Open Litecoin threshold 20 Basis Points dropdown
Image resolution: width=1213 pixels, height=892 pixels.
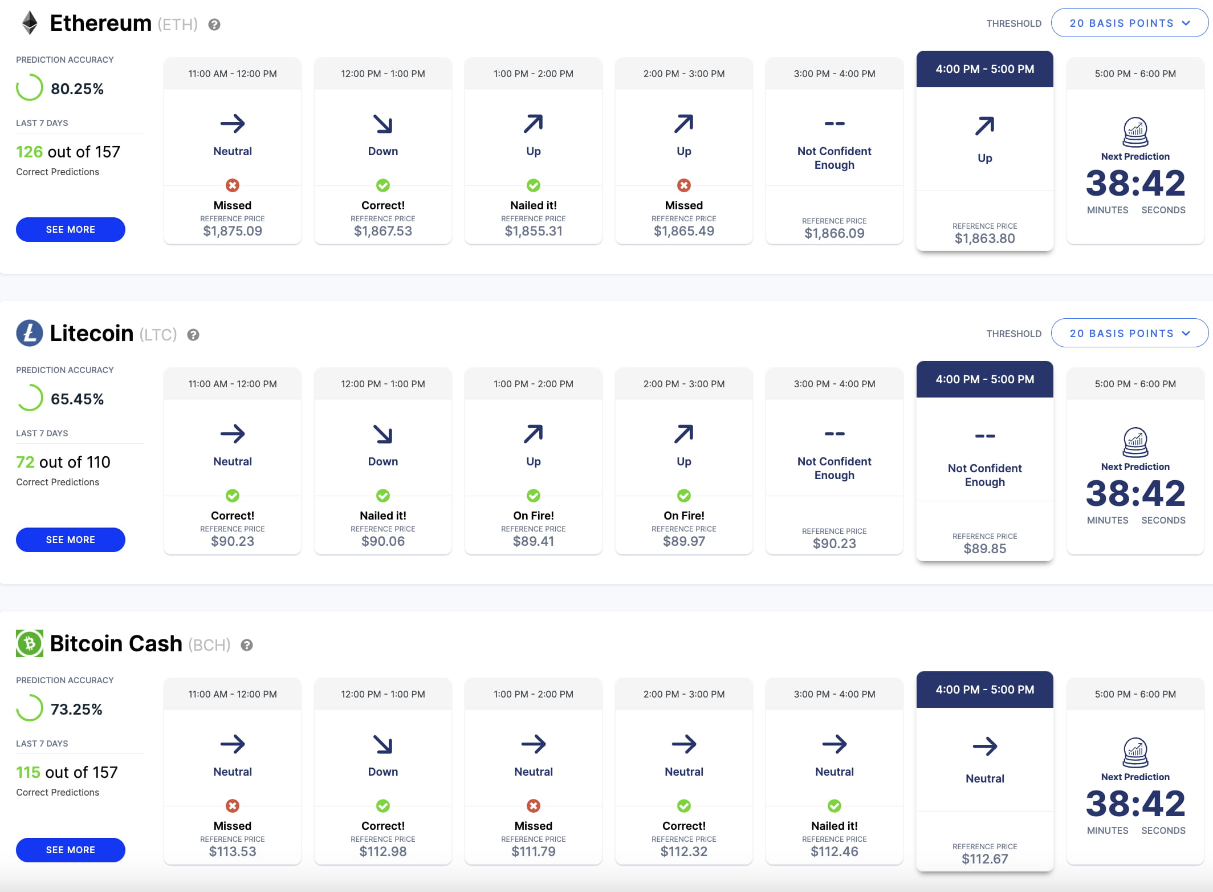pyautogui.click(x=1130, y=333)
